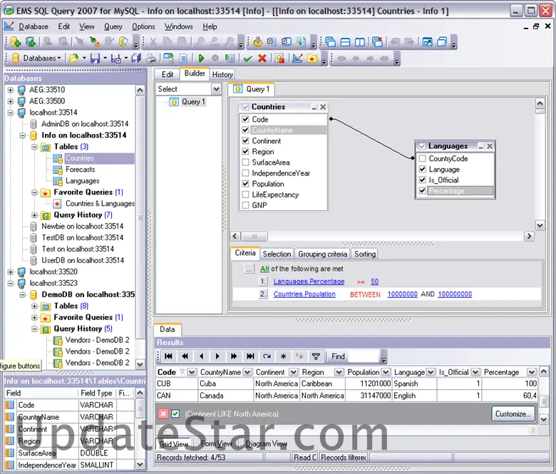Expand the AEG:33510 host node

pyautogui.click(x=11, y=90)
